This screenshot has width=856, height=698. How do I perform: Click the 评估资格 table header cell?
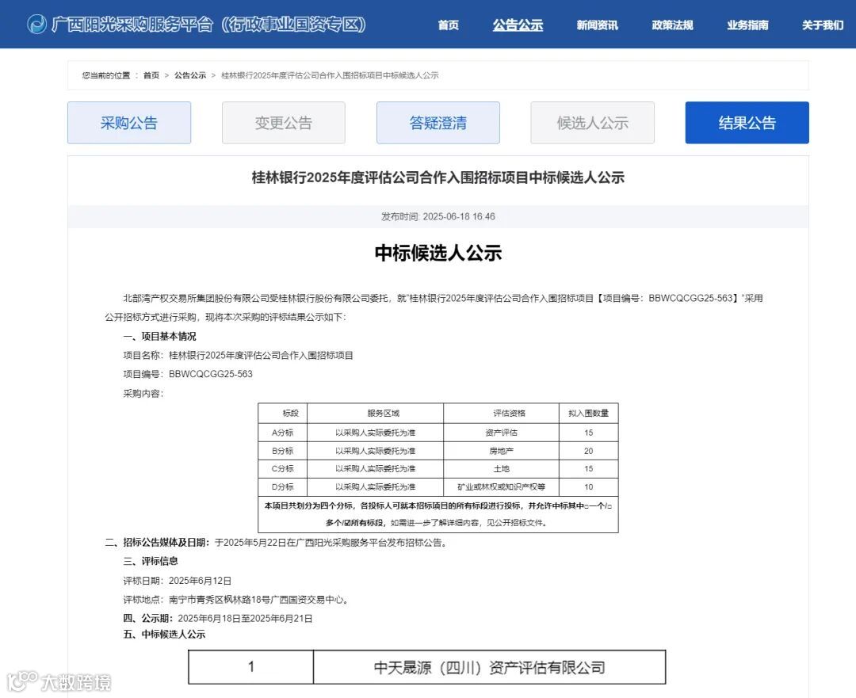[x=501, y=413]
